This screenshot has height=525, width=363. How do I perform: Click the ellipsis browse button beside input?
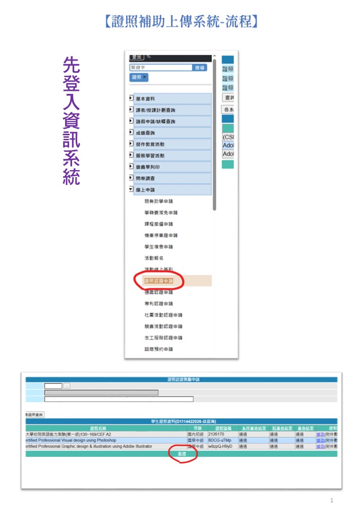67,386
